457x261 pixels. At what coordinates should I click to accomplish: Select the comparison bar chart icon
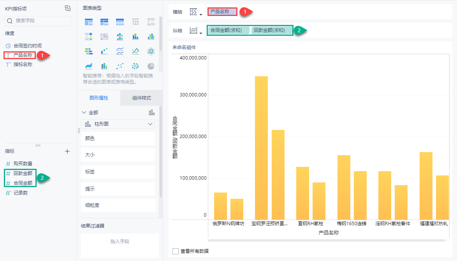(x=89, y=52)
